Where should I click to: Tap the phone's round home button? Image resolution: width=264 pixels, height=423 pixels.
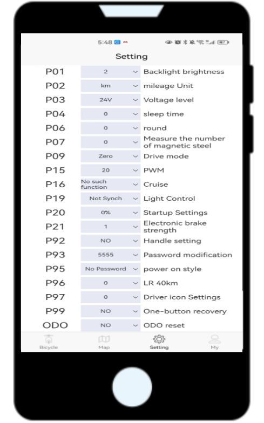click(x=132, y=387)
